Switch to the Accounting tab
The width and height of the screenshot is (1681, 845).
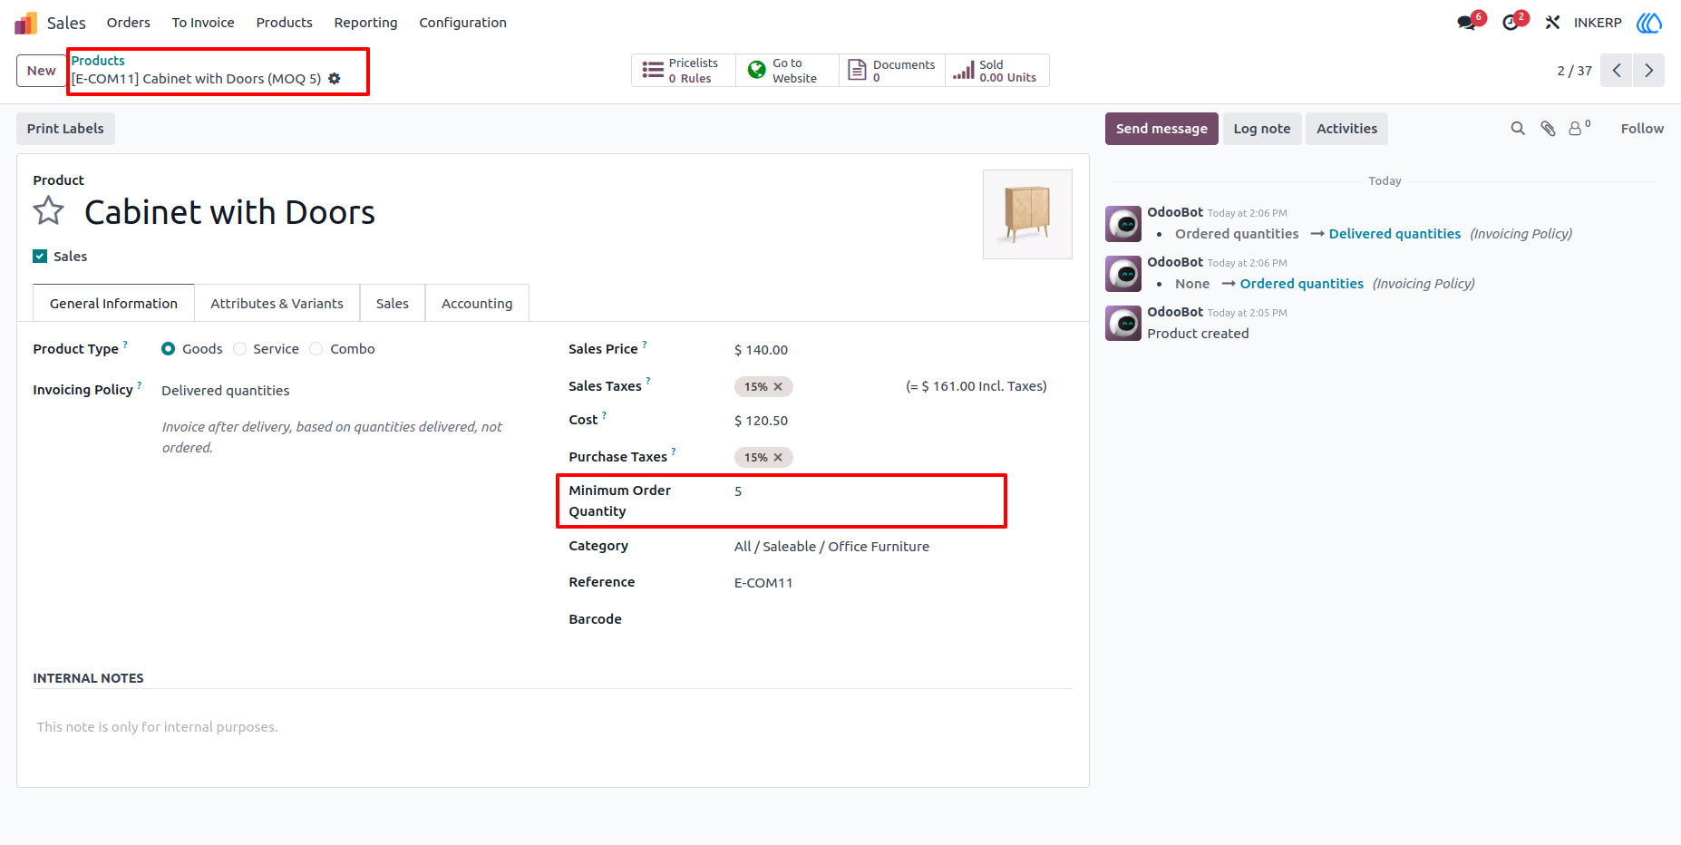(x=477, y=304)
